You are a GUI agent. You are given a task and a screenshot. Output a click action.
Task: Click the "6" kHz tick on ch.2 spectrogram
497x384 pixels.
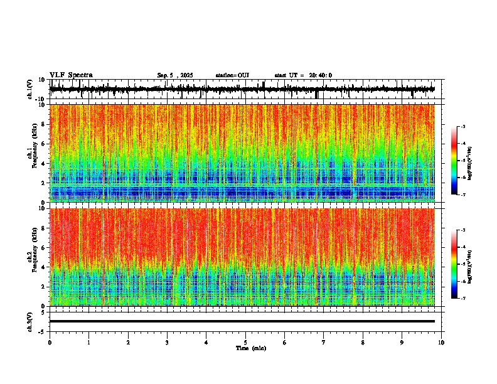click(44, 247)
